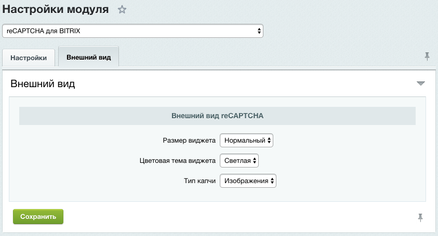Screen dimensions: 438x236
Task: Click the arrows on module selector
Action: (259, 31)
